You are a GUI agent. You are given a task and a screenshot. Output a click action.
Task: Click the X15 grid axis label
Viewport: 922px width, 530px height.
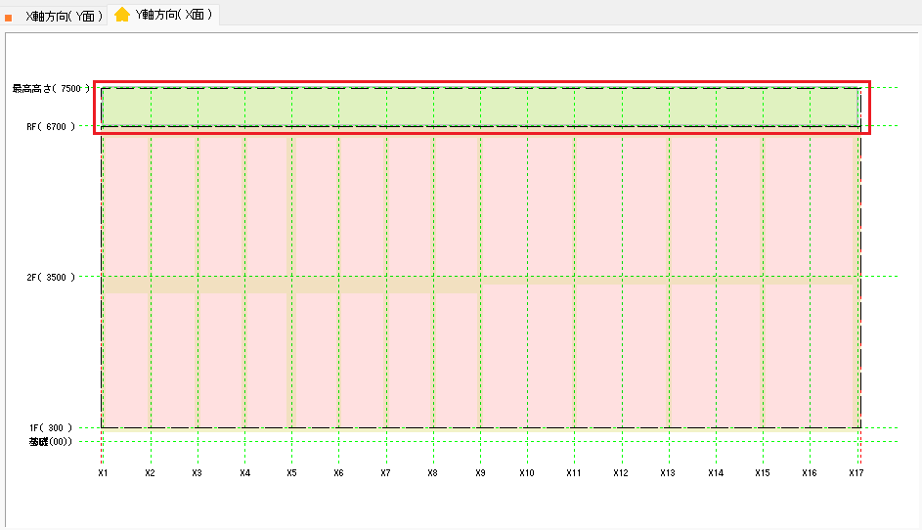click(762, 473)
